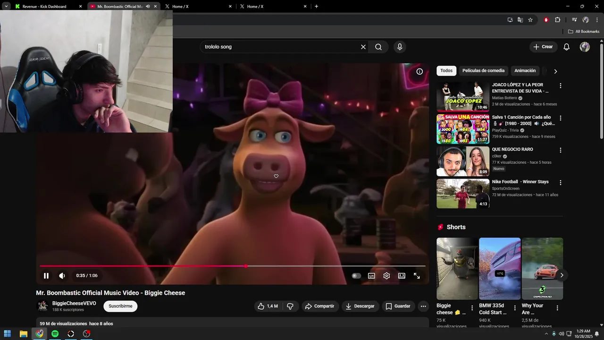Open video settings gear
The image size is (604, 340).
[x=386, y=276]
